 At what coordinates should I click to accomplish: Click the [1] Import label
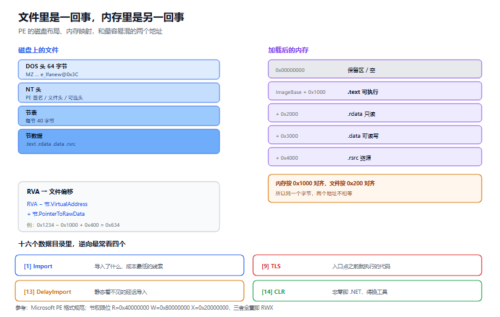(x=38, y=266)
